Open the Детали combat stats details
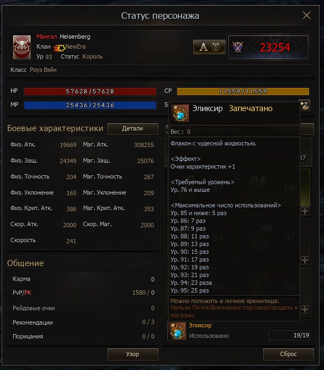The image size is (324, 370). point(133,129)
